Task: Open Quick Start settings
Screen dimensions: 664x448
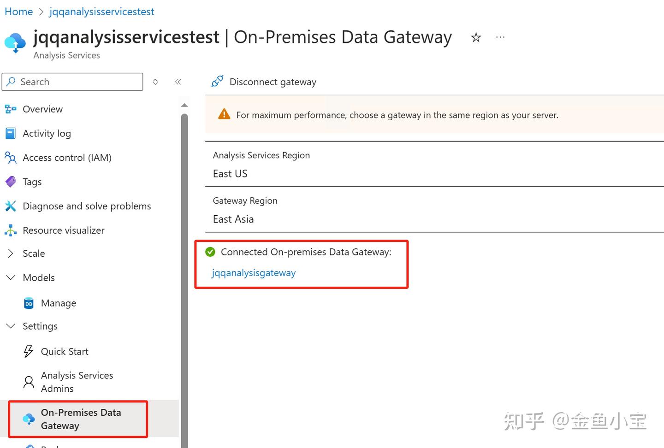Action: click(x=65, y=351)
